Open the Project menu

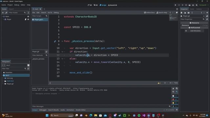pos(10,5)
